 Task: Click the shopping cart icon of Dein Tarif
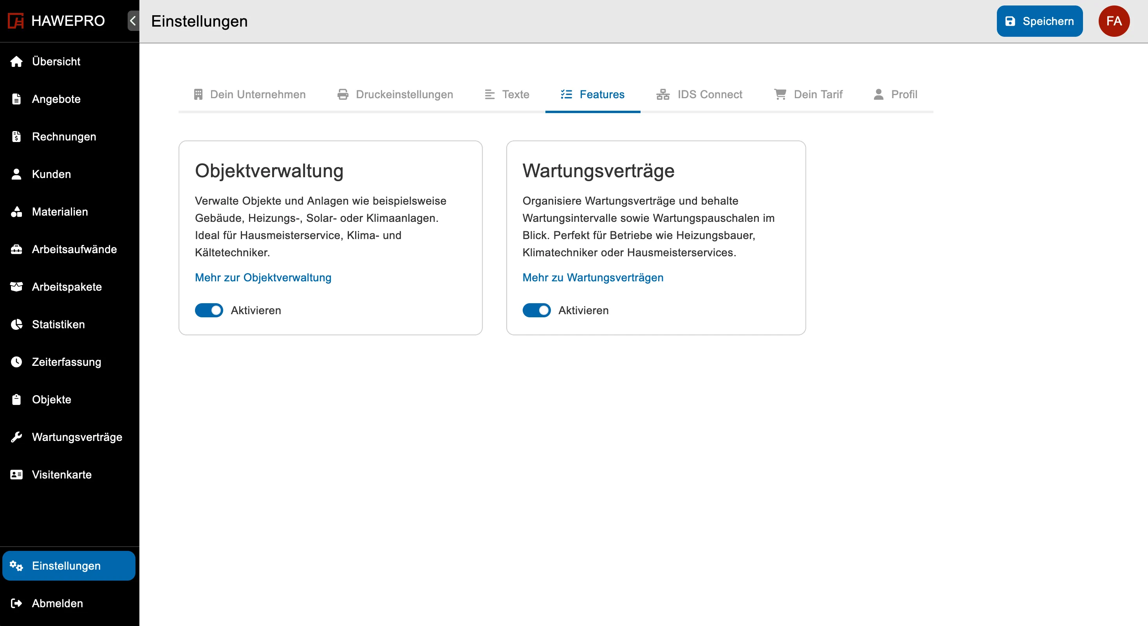[780, 94]
